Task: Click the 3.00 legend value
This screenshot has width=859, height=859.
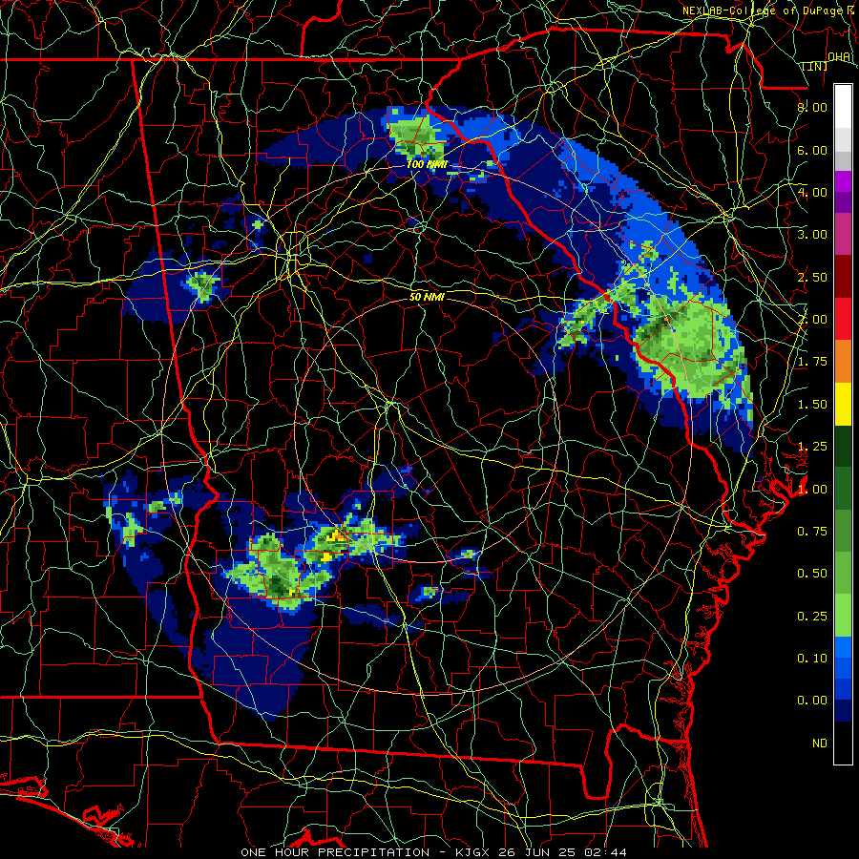Action: click(812, 235)
